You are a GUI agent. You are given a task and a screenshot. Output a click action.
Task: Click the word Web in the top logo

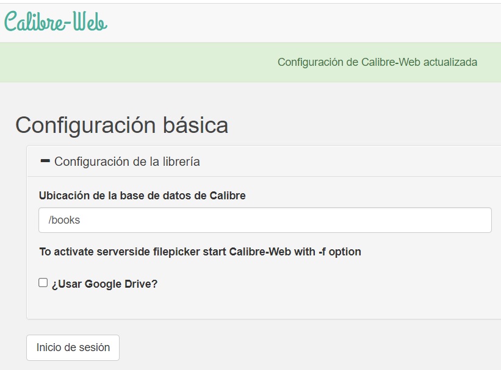pos(92,21)
